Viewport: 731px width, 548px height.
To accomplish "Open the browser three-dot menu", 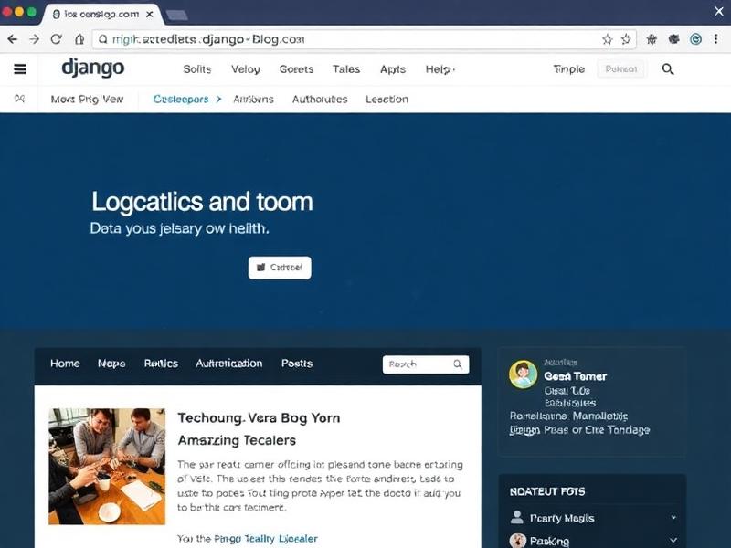I will pyautogui.click(x=715, y=39).
